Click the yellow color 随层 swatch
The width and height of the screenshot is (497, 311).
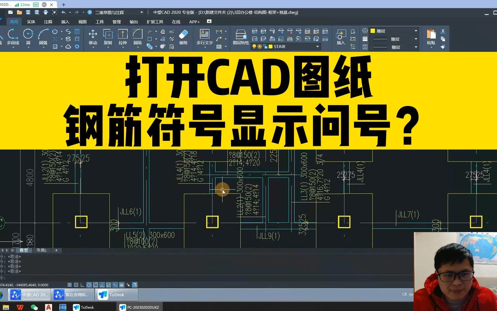(373, 31)
